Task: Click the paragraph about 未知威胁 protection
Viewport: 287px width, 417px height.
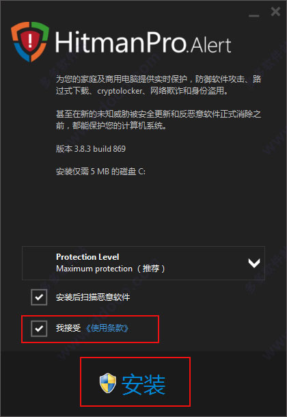Action: [159, 120]
